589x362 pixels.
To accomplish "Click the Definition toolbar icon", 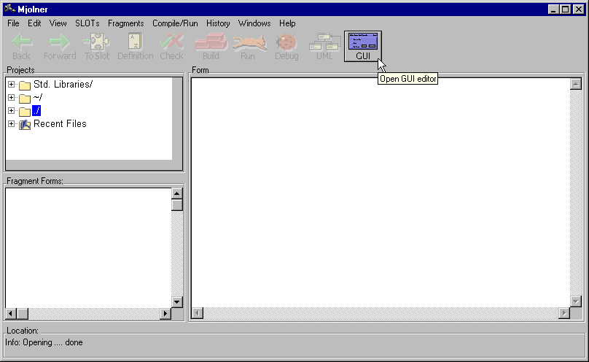I will (135, 46).
